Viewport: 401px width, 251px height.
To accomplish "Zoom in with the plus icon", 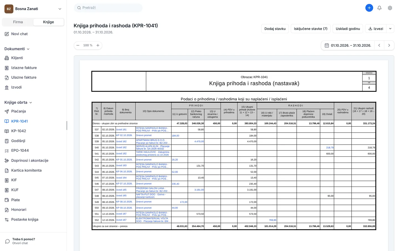I will click(x=98, y=45).
